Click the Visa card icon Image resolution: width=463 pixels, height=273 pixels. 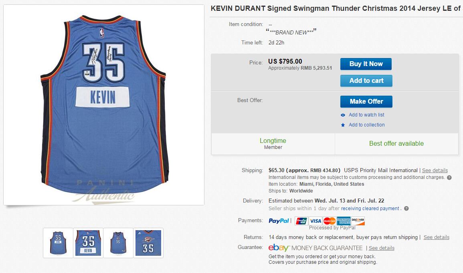pos(315,221)
